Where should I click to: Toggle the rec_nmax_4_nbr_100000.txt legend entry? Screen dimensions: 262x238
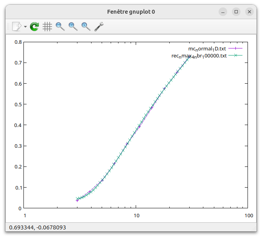point(199,56)
